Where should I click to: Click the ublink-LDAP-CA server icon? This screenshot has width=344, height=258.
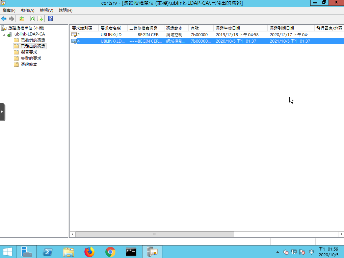[x=9, y=34]
